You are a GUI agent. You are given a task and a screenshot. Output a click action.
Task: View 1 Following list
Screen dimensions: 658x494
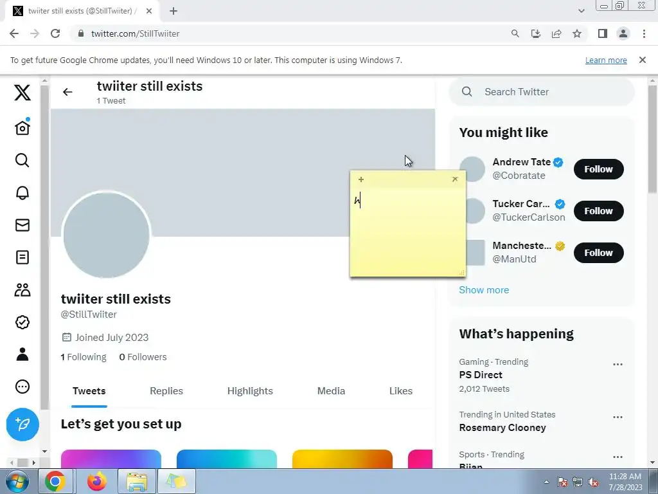pyautogui.click(x=84, y=357)
